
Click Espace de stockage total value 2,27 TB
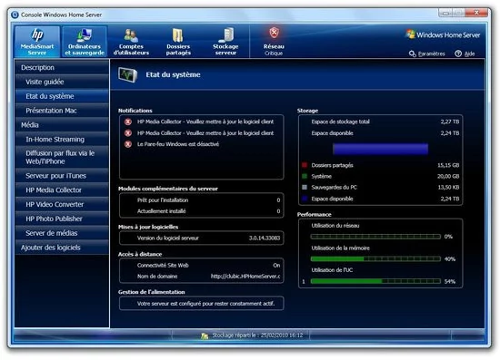tap(450, 122)
